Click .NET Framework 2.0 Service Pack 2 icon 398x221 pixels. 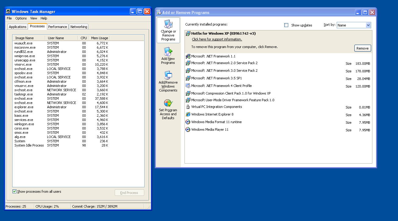click(x=188, y=63)
